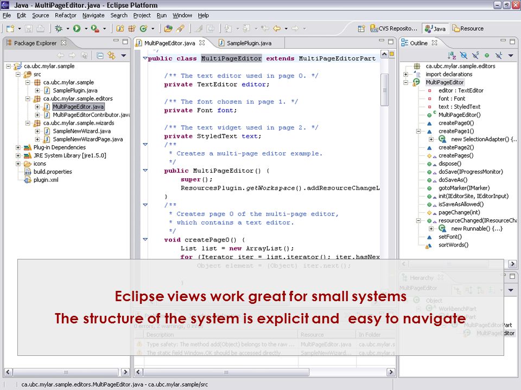Expand the icons folder node

tap(18, 164)
